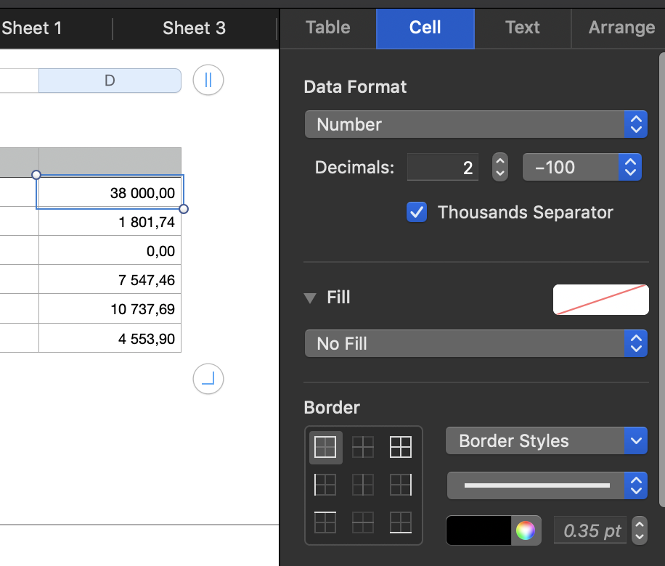Click the column-add handle beside column D

pos(208,81)
